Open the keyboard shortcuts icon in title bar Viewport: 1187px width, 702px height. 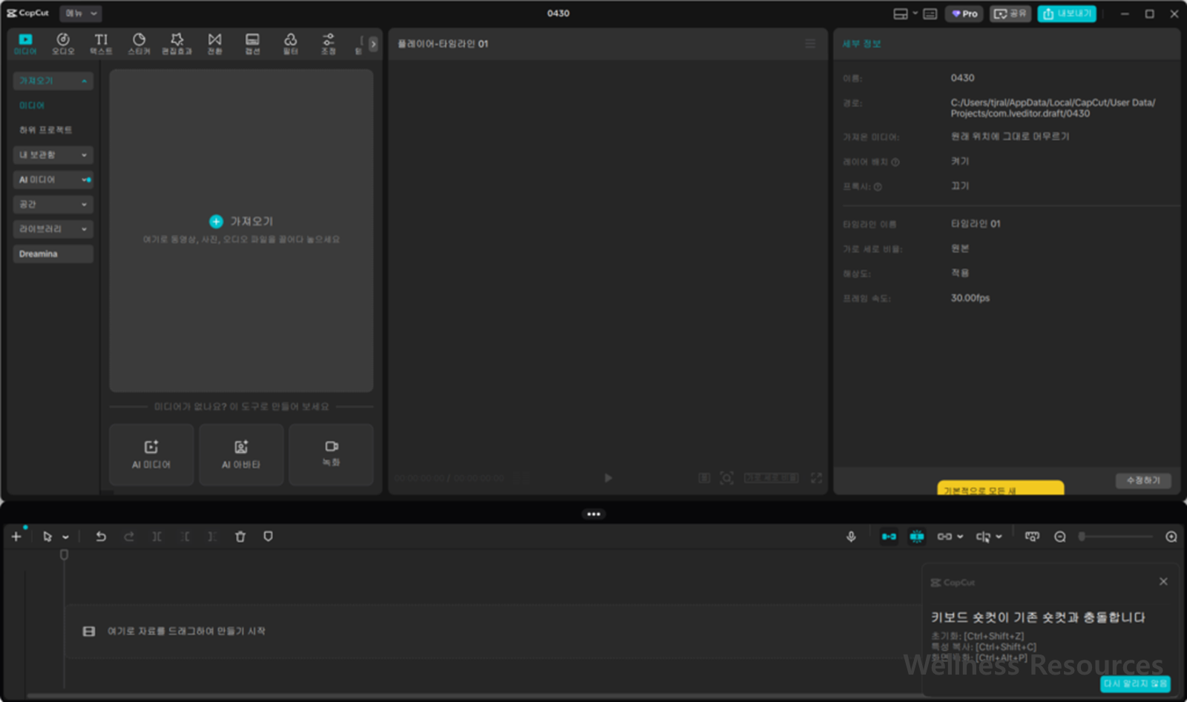[930, 14]
